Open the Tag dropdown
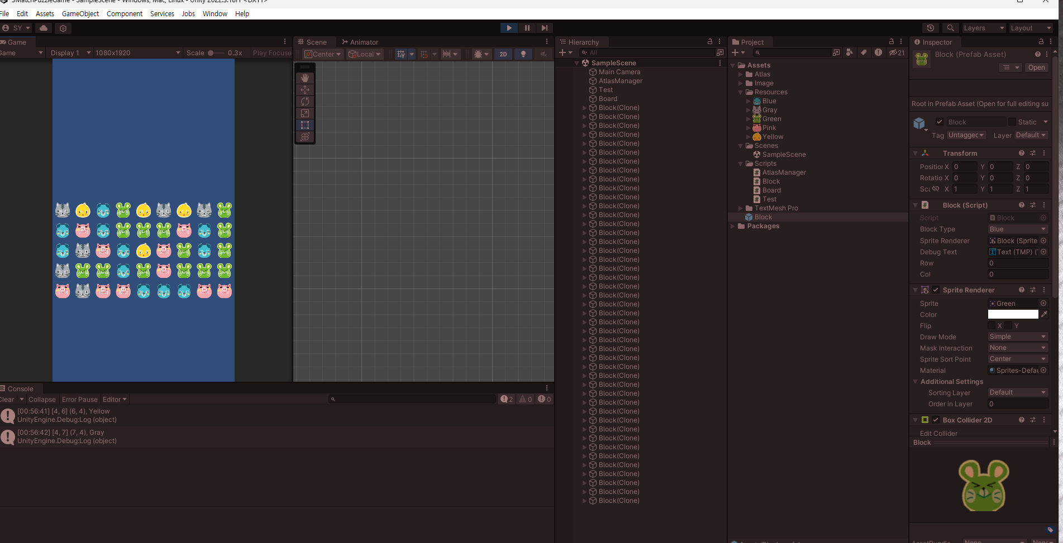The height and width of the screenshot is (543, 1063). pyautogui.click(x=966, y=135)
